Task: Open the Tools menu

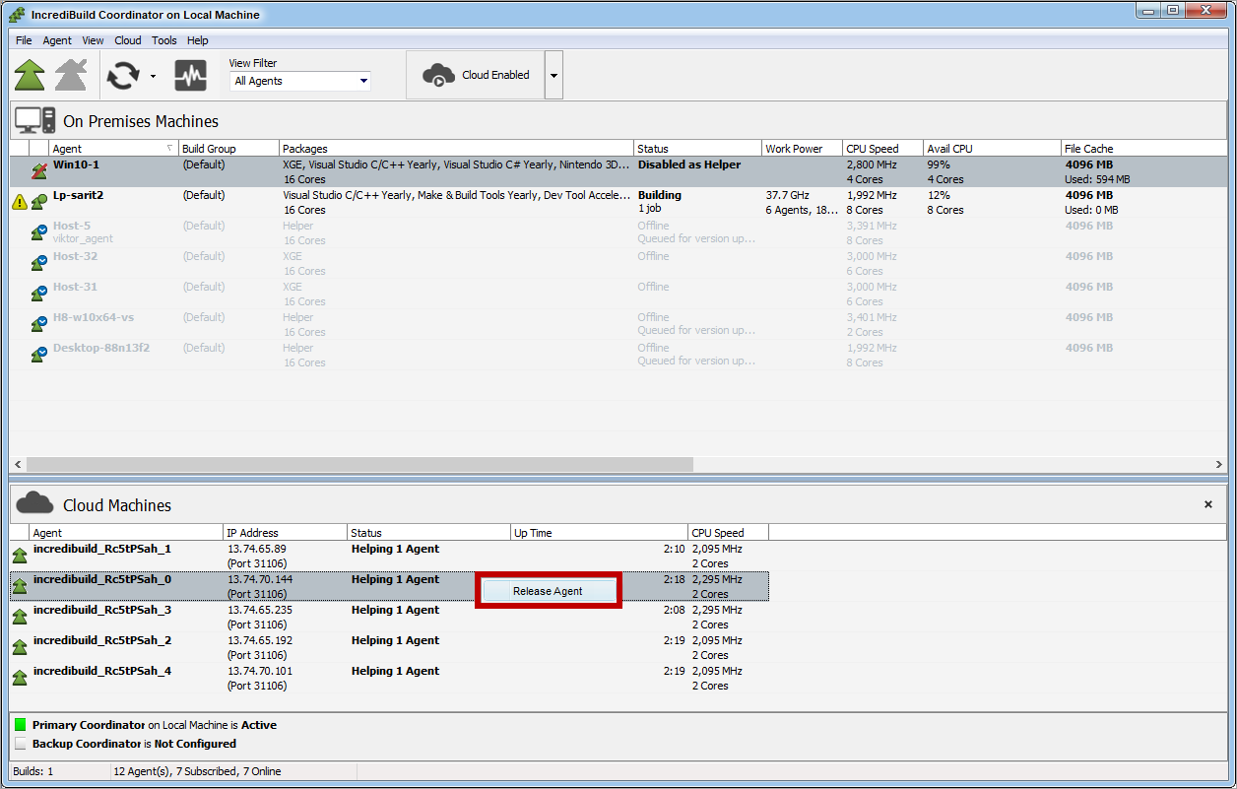Action: click(164, 40)
